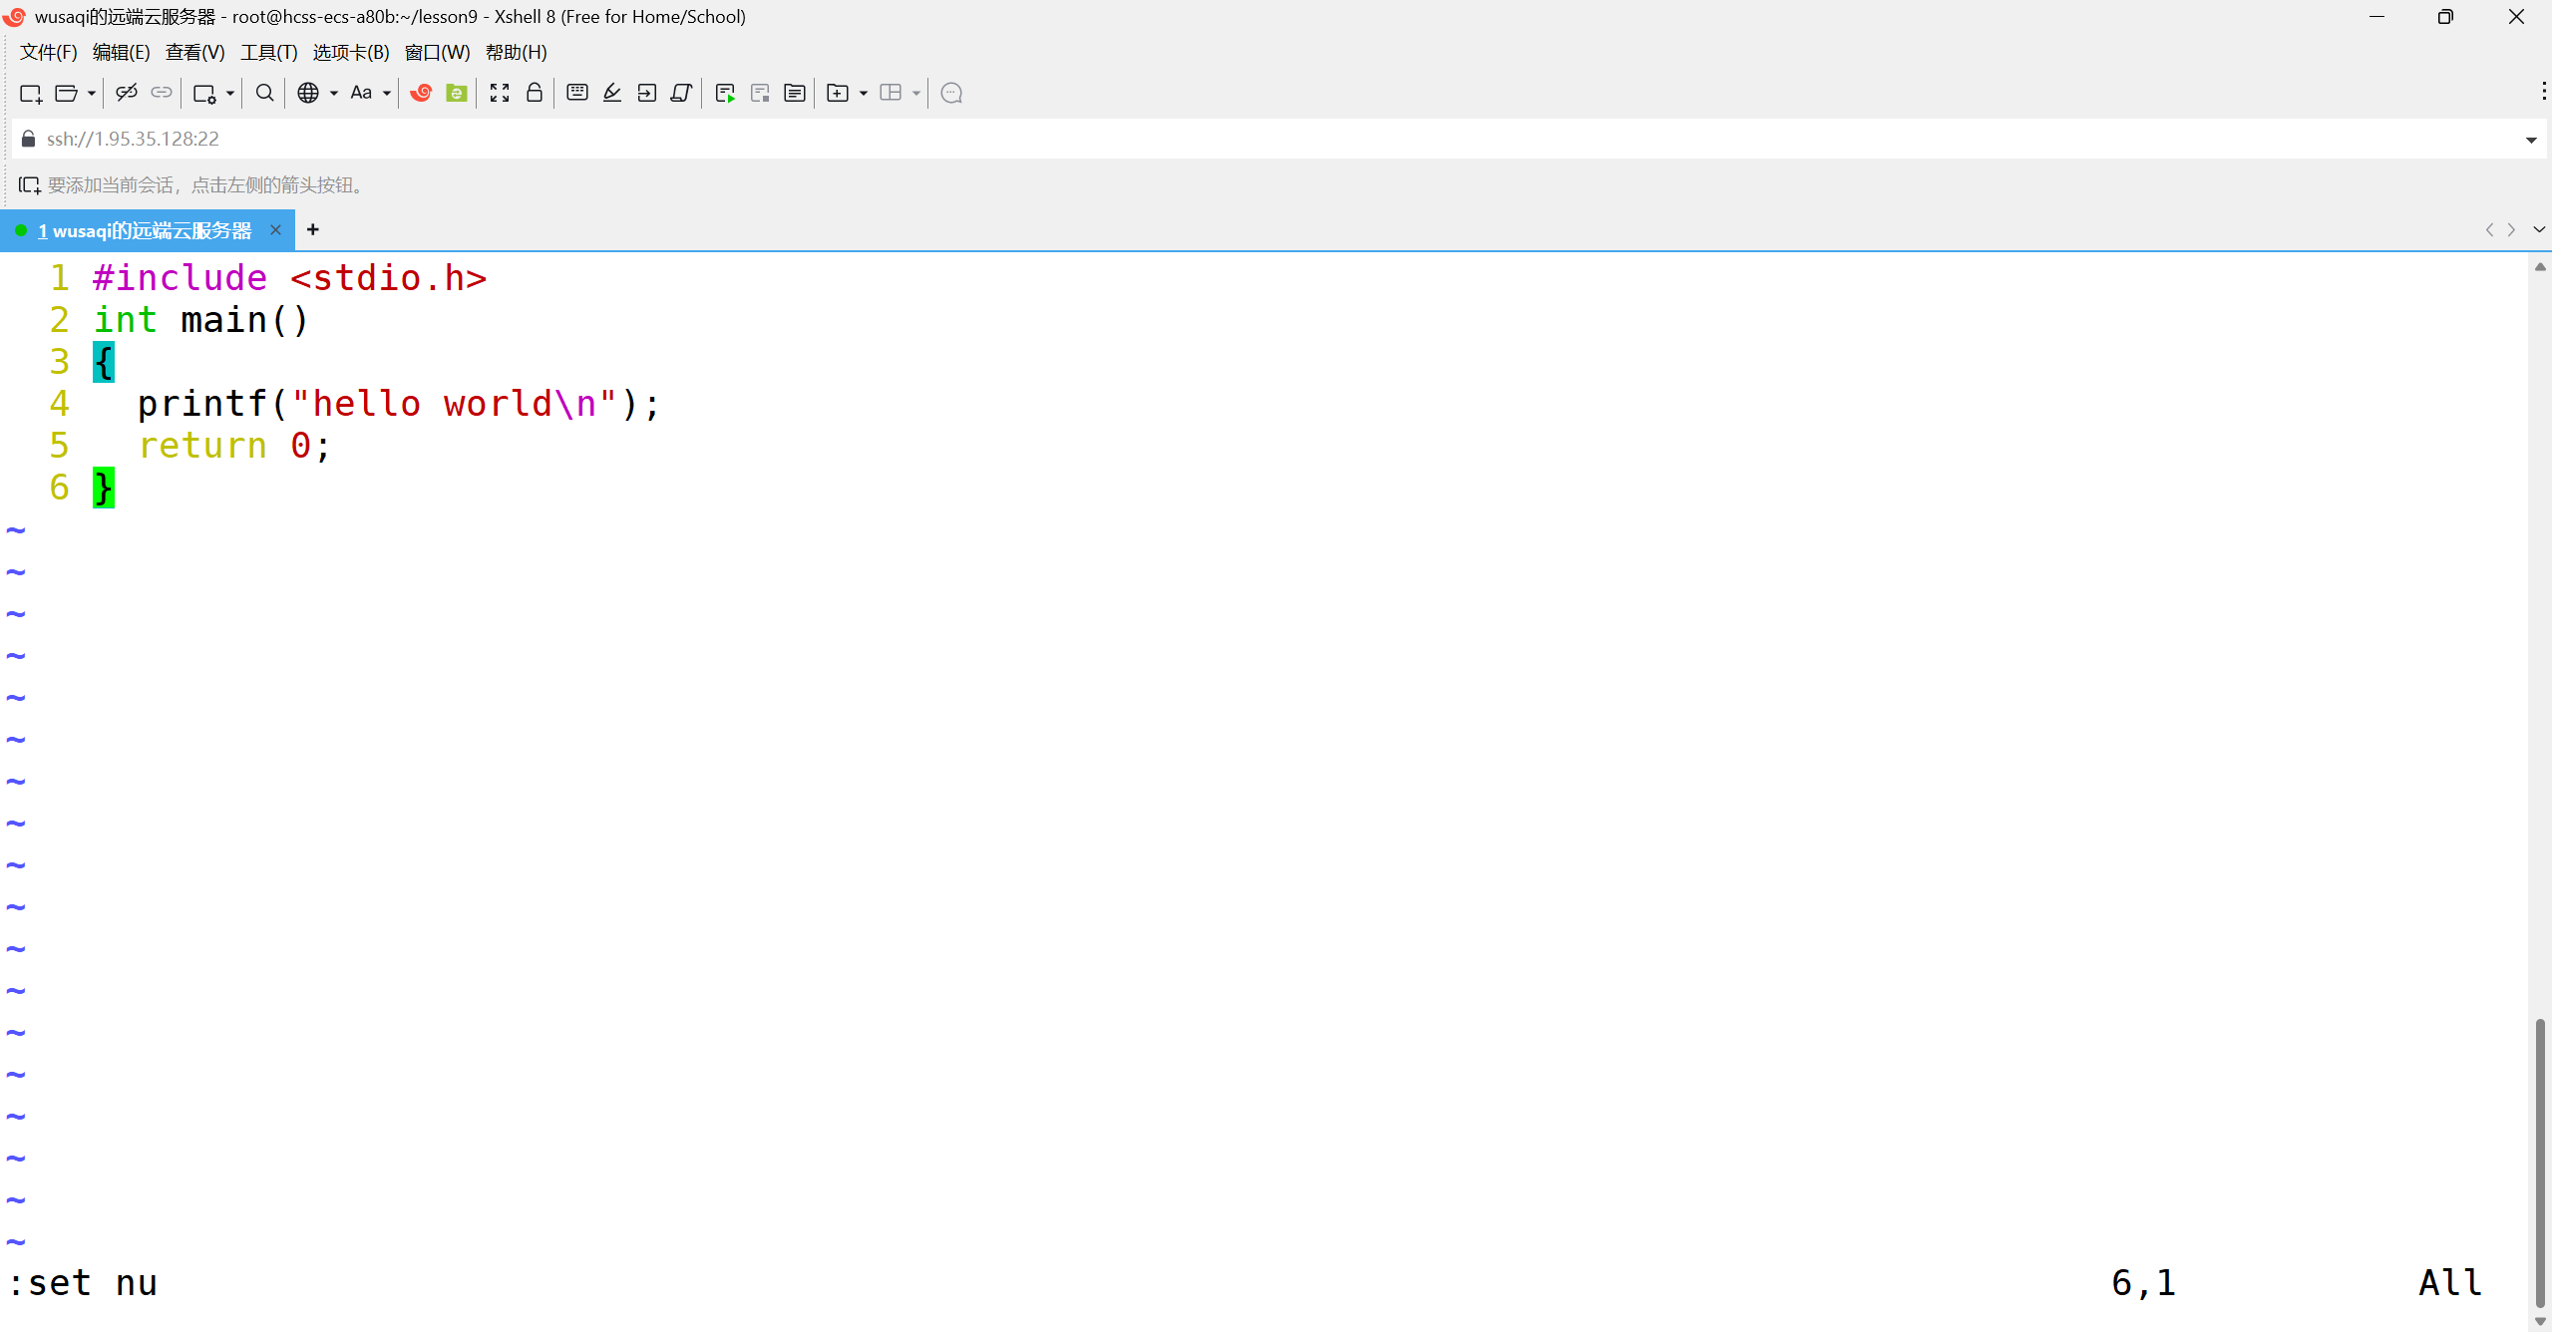
Task: Click the int main() line
Action: [x=200, y=320]
